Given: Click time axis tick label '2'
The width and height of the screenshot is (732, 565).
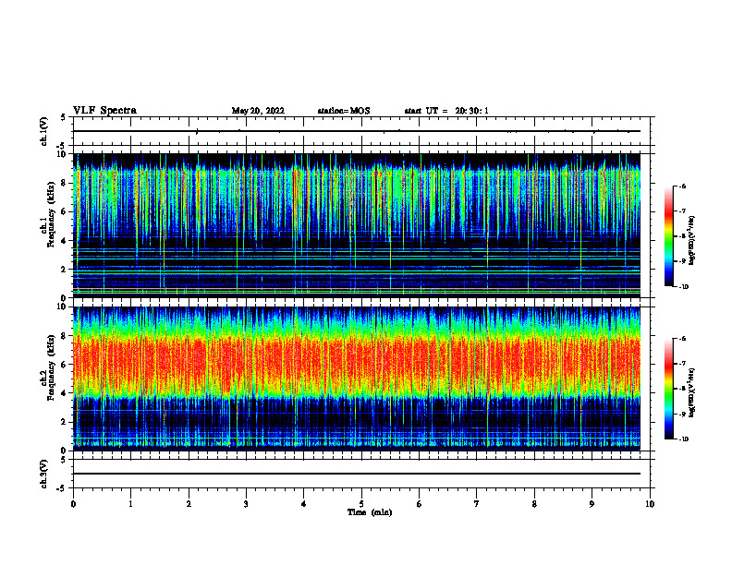Looking at the screenshot, I should tap(189, 504).
